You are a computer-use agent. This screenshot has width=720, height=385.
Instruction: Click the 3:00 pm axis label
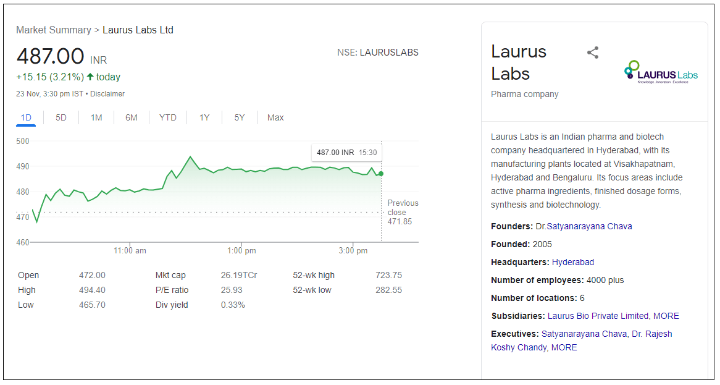point(353,250)
